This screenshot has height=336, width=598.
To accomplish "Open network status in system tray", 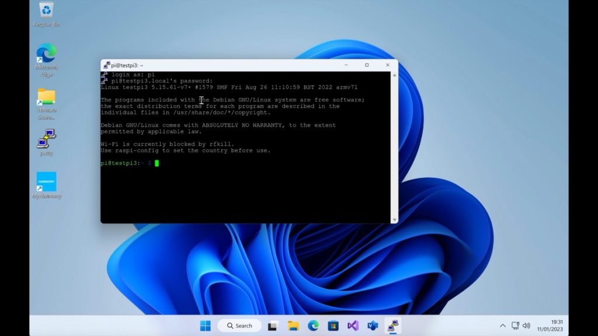I will [x=515, y=325].
